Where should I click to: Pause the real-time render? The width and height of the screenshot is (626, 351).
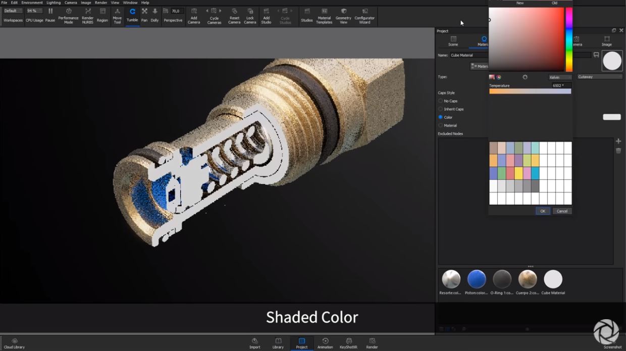coord(50,15)
